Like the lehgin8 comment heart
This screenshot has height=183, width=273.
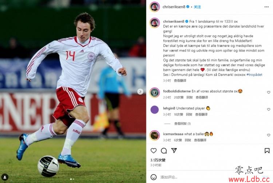[269, 109]
